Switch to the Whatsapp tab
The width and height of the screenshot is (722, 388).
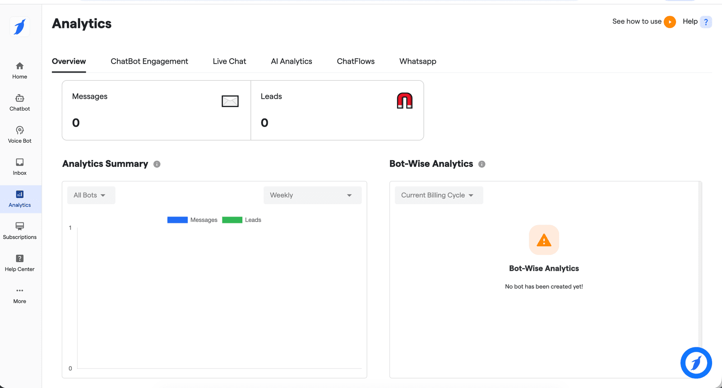point(418,61)
